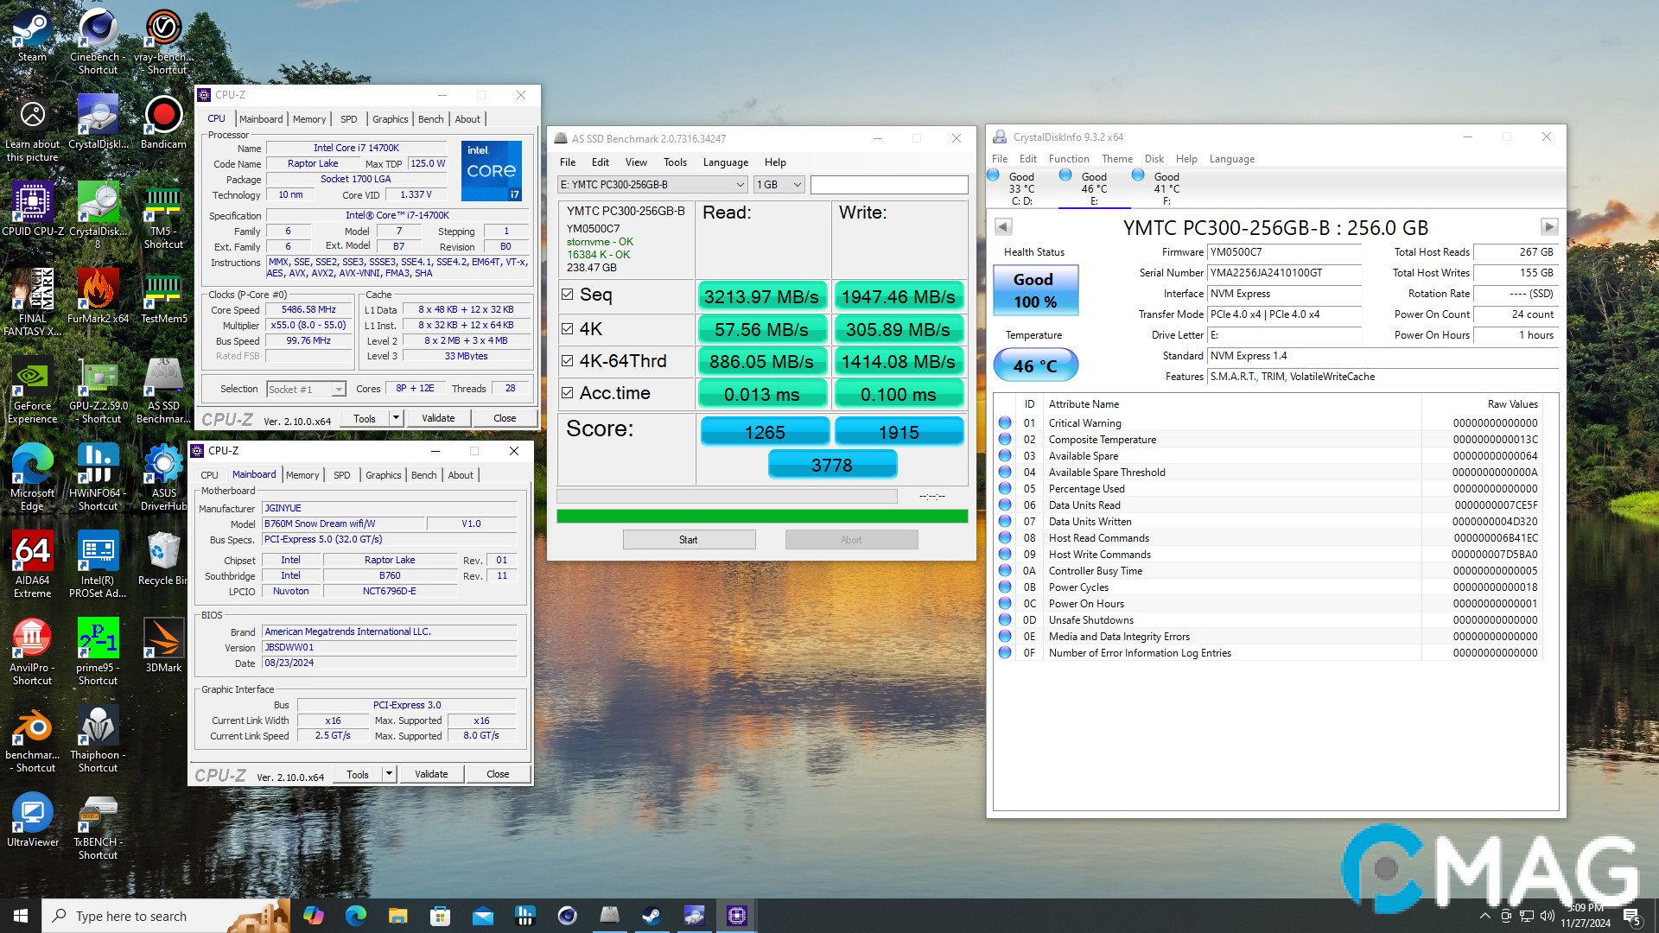The width and height of the screenshot is (1659, 933).
Task: Open the drive selection dropdown in AS SSD
Action: [739, 184]
